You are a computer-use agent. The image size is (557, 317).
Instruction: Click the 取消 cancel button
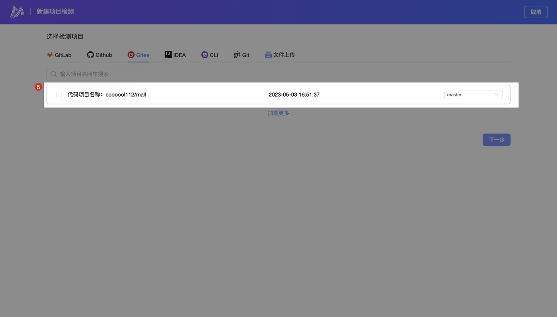536,12
